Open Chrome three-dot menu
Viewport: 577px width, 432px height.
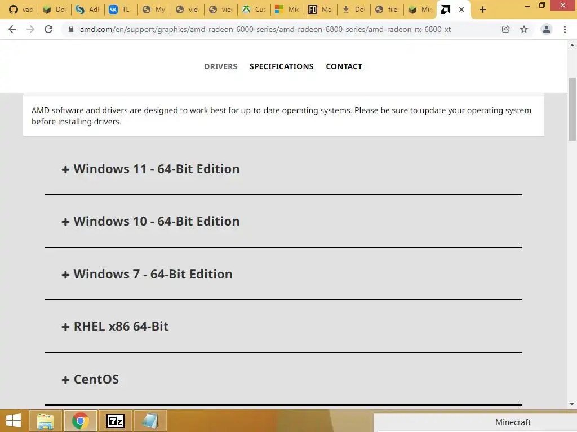(565, 29)
